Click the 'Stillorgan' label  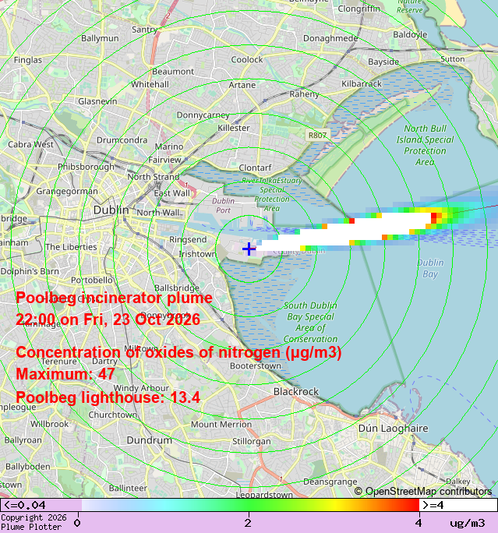[252, 441]
